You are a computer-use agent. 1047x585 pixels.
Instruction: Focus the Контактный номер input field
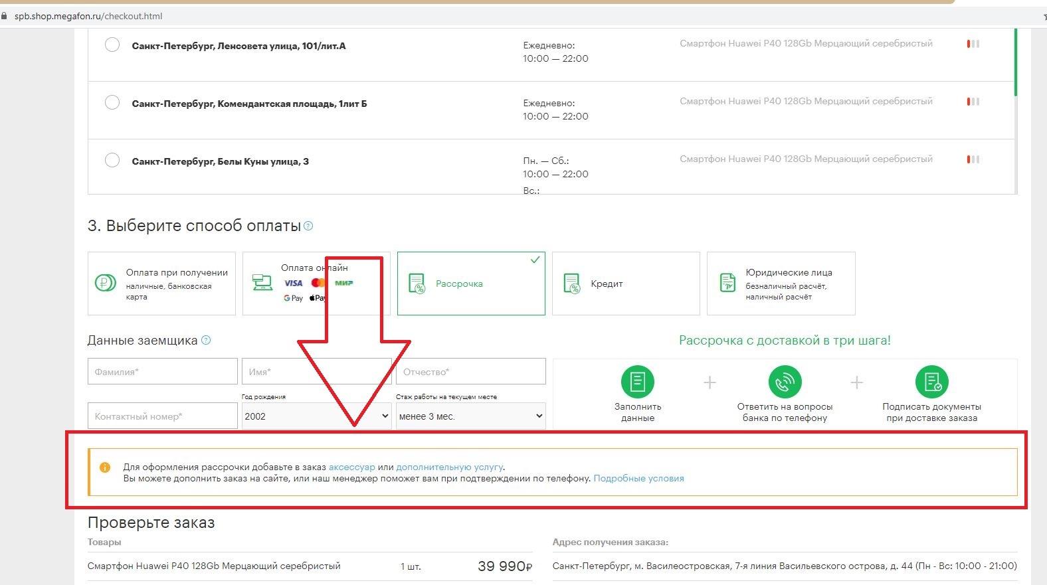coord(163,416)
